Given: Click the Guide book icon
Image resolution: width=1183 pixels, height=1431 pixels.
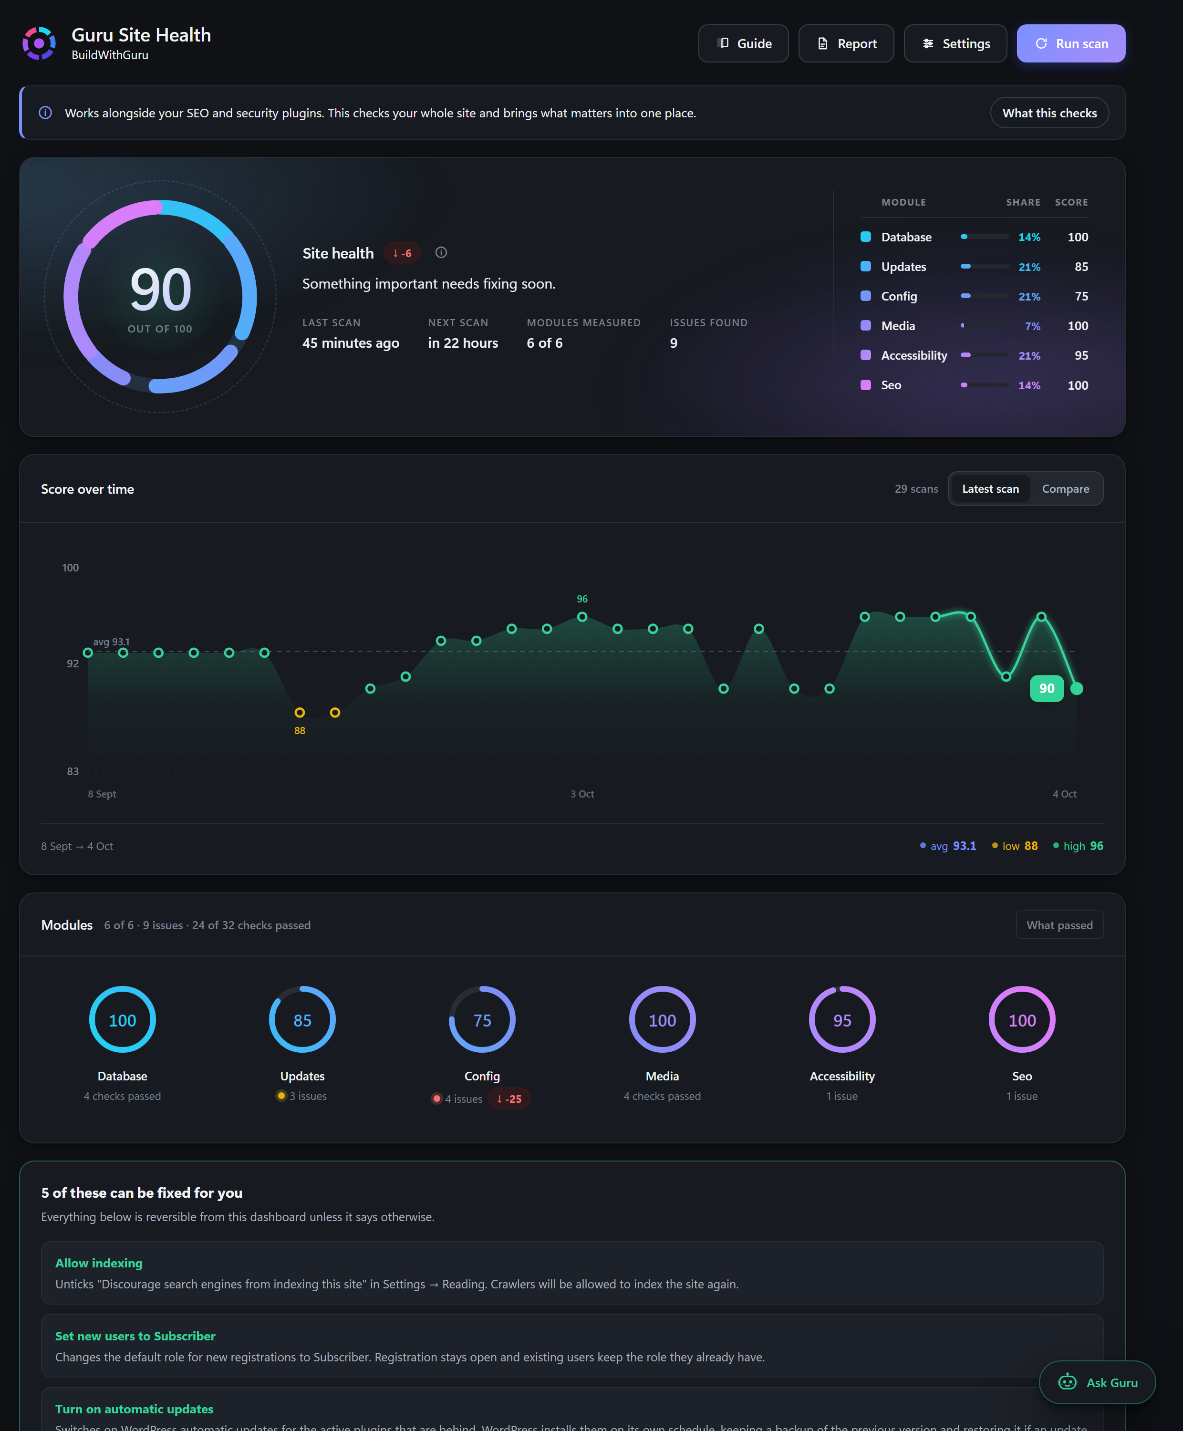Looking at the screenshot, I should [725, 43].
